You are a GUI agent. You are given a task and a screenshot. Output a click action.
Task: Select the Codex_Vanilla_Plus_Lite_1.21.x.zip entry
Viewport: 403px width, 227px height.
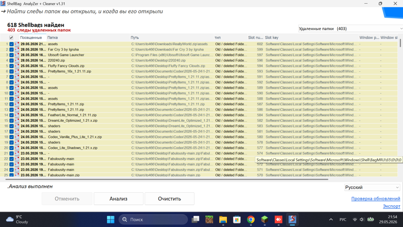[x=75, y=137]
